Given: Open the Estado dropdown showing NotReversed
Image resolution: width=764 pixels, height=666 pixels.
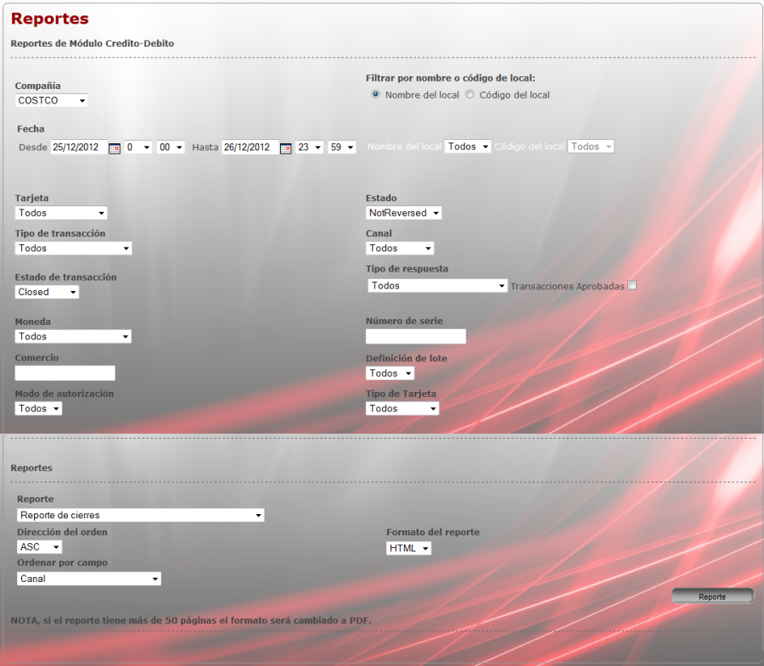Looking at the screenshot, I should pos(404,213).
